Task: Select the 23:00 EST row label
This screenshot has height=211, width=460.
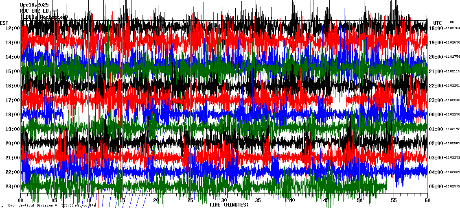Action: pos(13,187)
